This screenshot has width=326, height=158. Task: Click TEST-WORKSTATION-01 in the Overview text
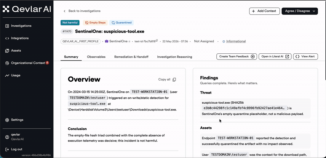(149, 92)
